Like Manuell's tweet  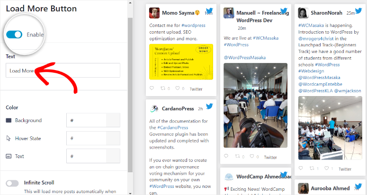point(252,156)
